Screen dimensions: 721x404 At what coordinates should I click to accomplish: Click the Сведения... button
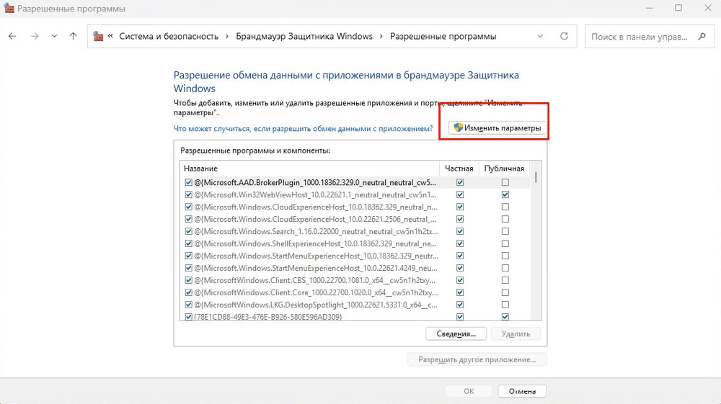point(456,333)
